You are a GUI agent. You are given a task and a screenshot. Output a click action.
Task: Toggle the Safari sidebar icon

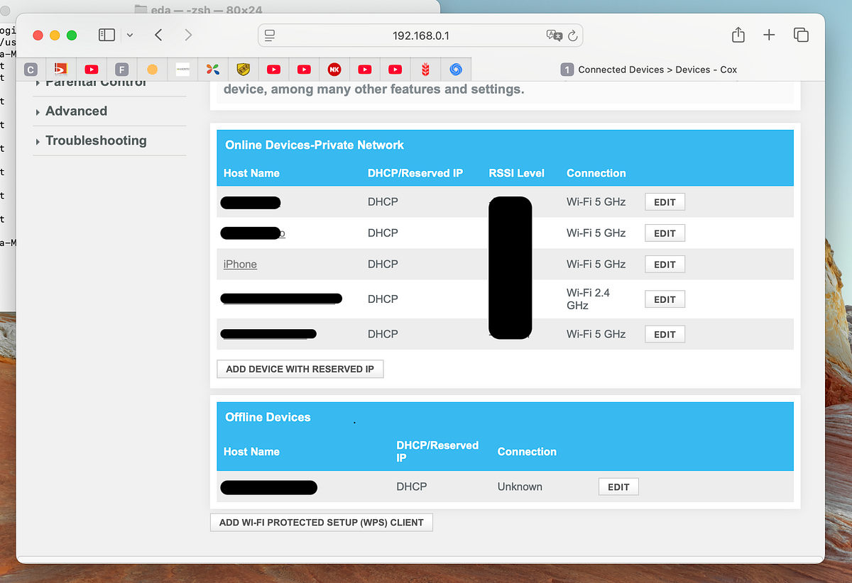tap(106, 35)
